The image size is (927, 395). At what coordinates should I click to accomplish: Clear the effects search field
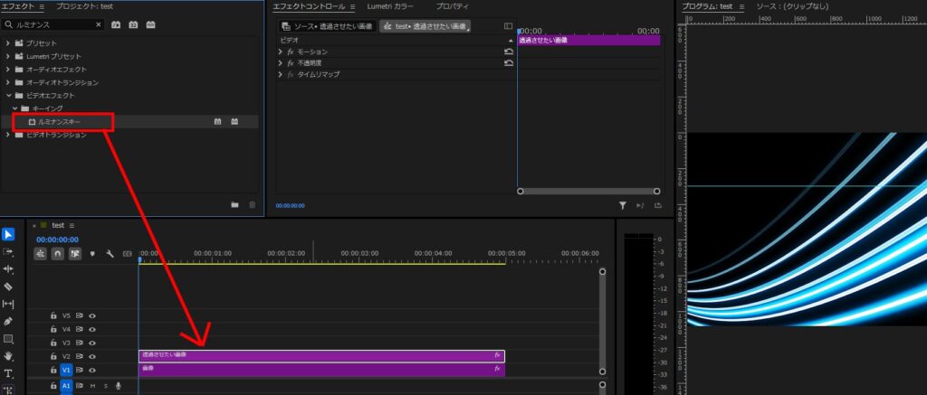(99, 24)
